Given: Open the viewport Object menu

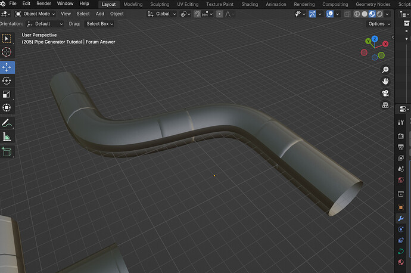Looking at the screenshot, I should click(117, 14).
